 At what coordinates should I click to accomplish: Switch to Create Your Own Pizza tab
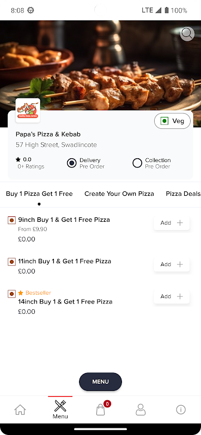(x=119, y=194)
